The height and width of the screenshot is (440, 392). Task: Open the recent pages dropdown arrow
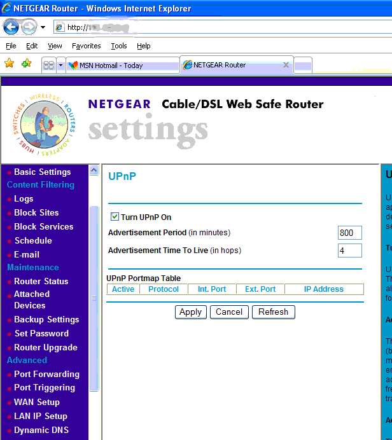coord(43,27)
